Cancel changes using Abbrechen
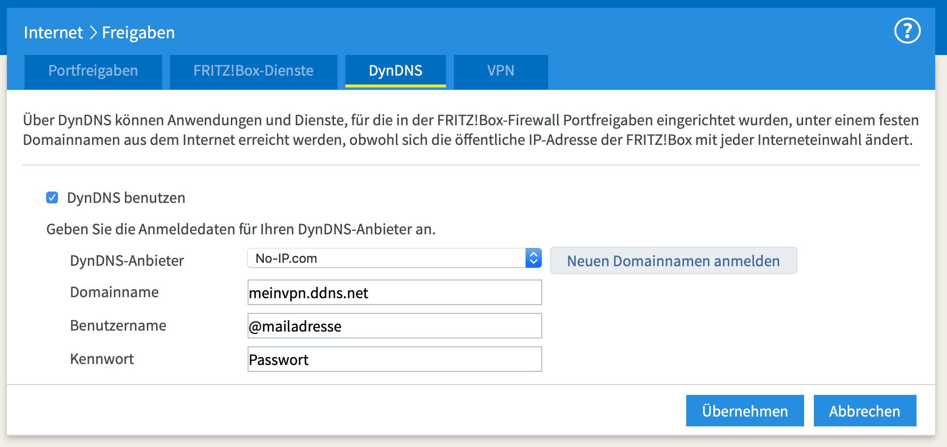 [x=865, y=411]
